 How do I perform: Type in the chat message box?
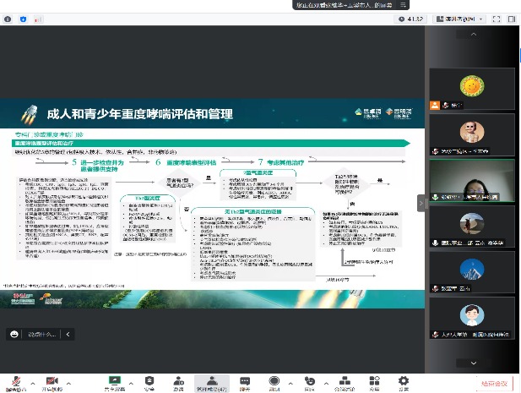pyautogui.click(x=42, y=334)
